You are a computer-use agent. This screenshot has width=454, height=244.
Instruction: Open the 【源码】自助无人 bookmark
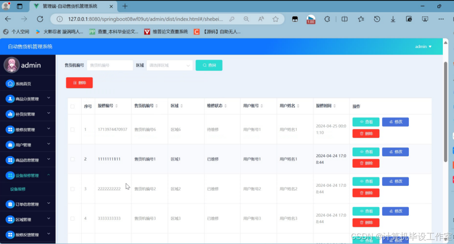click(x=217, y=32)
